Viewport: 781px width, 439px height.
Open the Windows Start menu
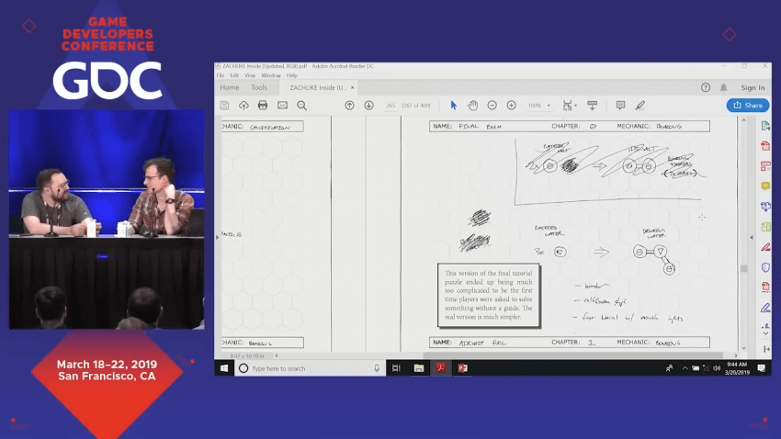click(x=224, y=368)
